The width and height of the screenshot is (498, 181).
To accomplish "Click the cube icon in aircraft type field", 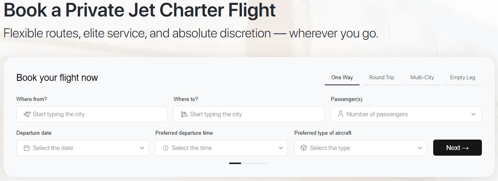I will coord(304,148).
